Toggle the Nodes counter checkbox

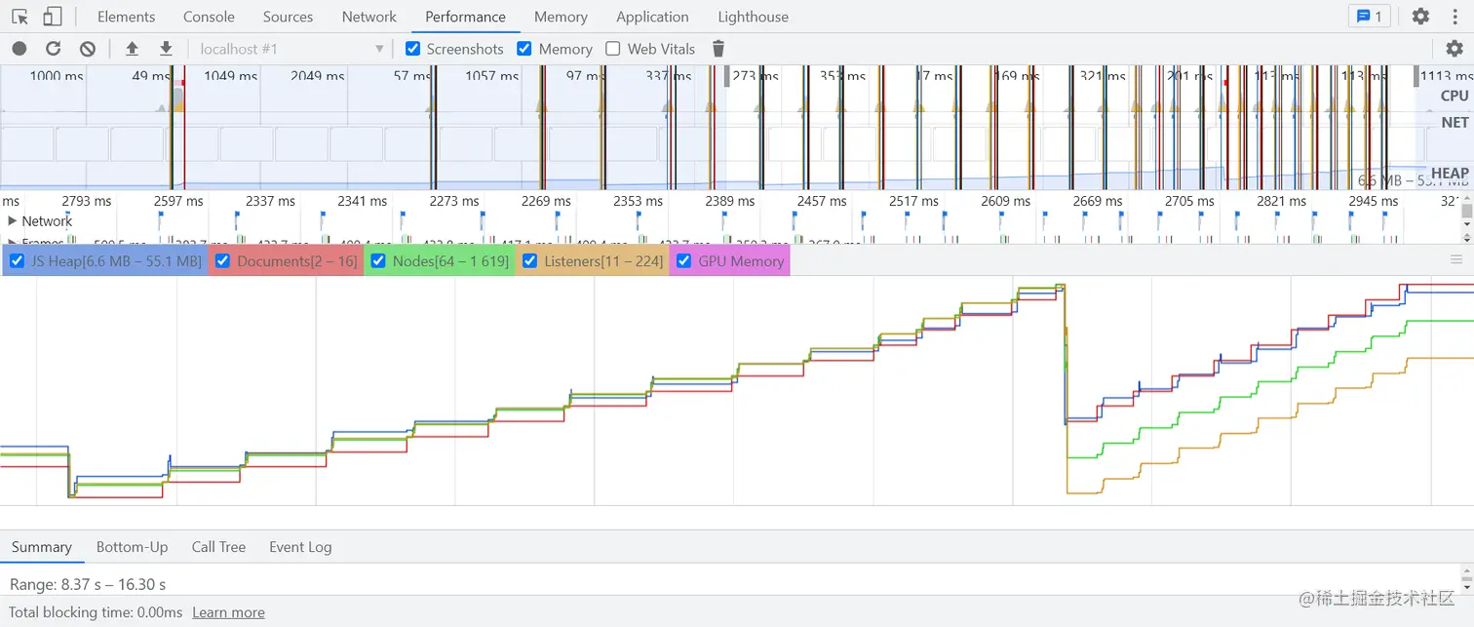[x=378, y=260]
